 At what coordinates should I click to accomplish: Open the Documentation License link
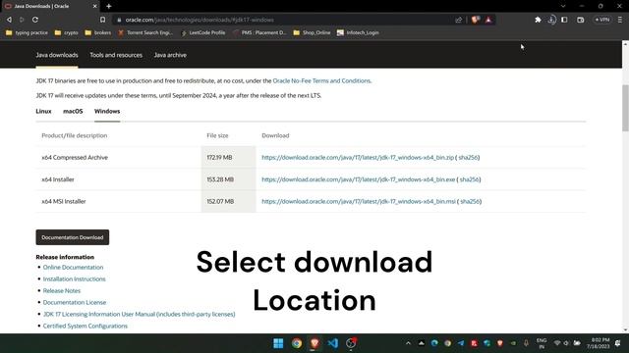pyautogui.click(x=75, y=303)
